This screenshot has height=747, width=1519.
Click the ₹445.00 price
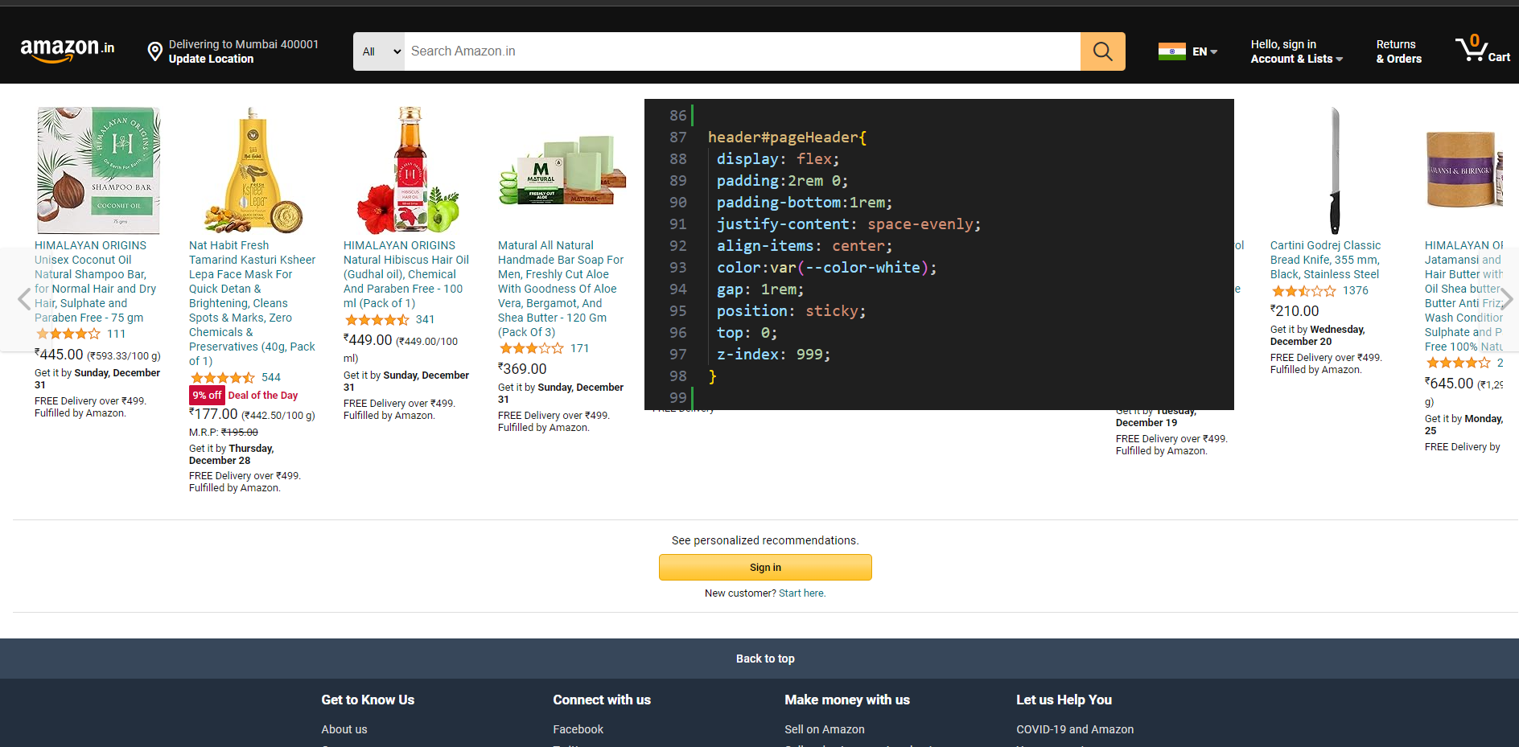59,355
